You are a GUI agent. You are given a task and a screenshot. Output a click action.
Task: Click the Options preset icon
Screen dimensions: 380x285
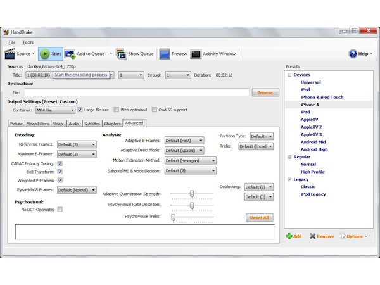pos(343,236)
